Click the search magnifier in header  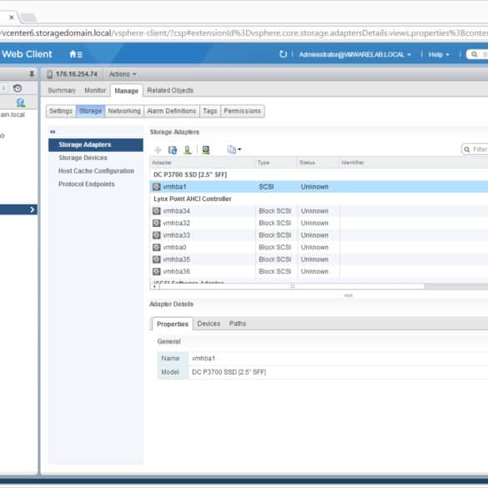point(474,54)
